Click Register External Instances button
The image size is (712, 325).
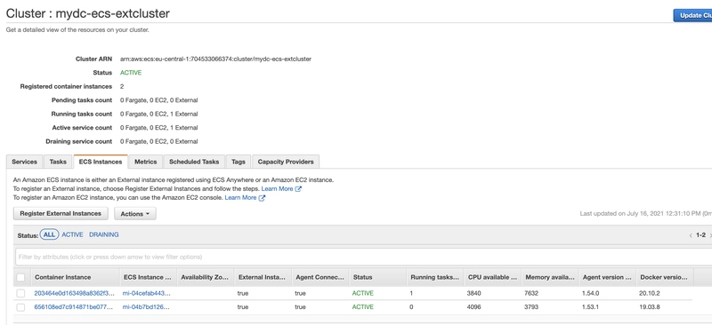[61, 213]
